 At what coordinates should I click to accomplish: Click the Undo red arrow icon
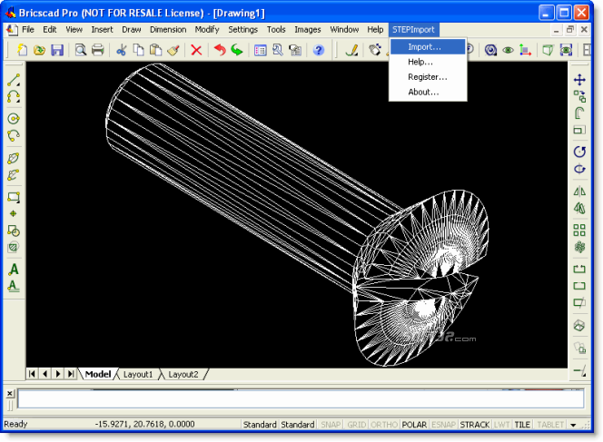pyautogui.click(x=220, y=50)
